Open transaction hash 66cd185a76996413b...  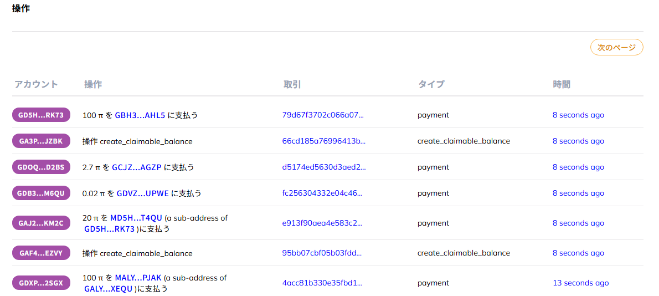(x=323, y=141)
